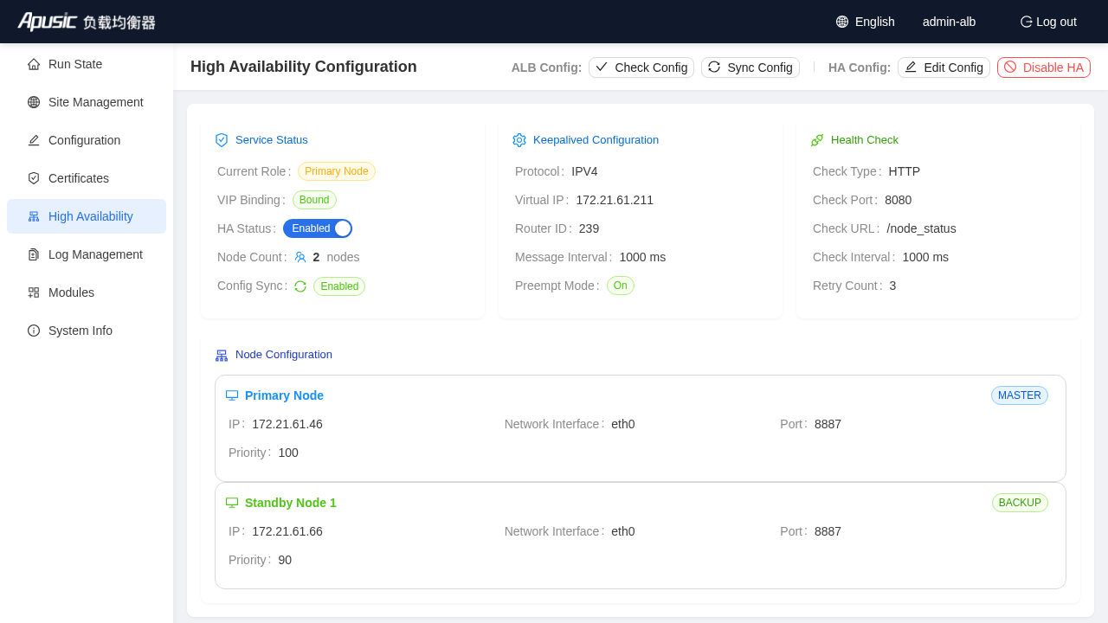Click the Keepalived Configuration gear icon
Screen dimensions: 1108x623
(519, 140)
